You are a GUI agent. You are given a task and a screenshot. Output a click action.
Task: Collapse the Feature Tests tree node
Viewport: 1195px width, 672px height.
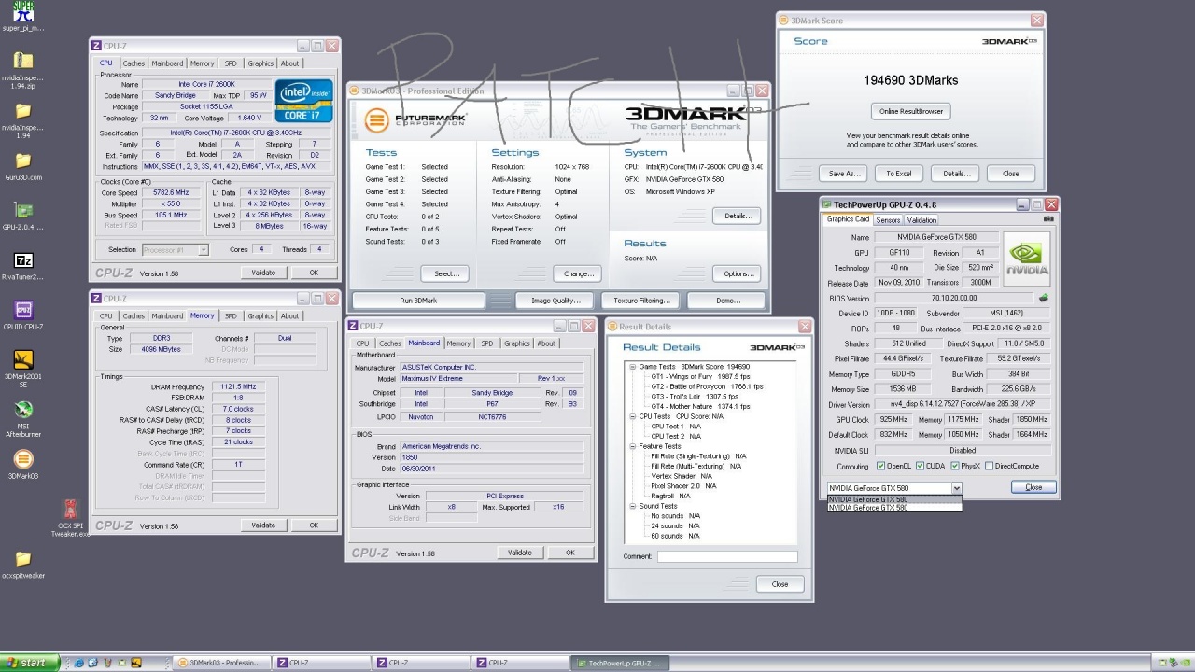[632, 446]
